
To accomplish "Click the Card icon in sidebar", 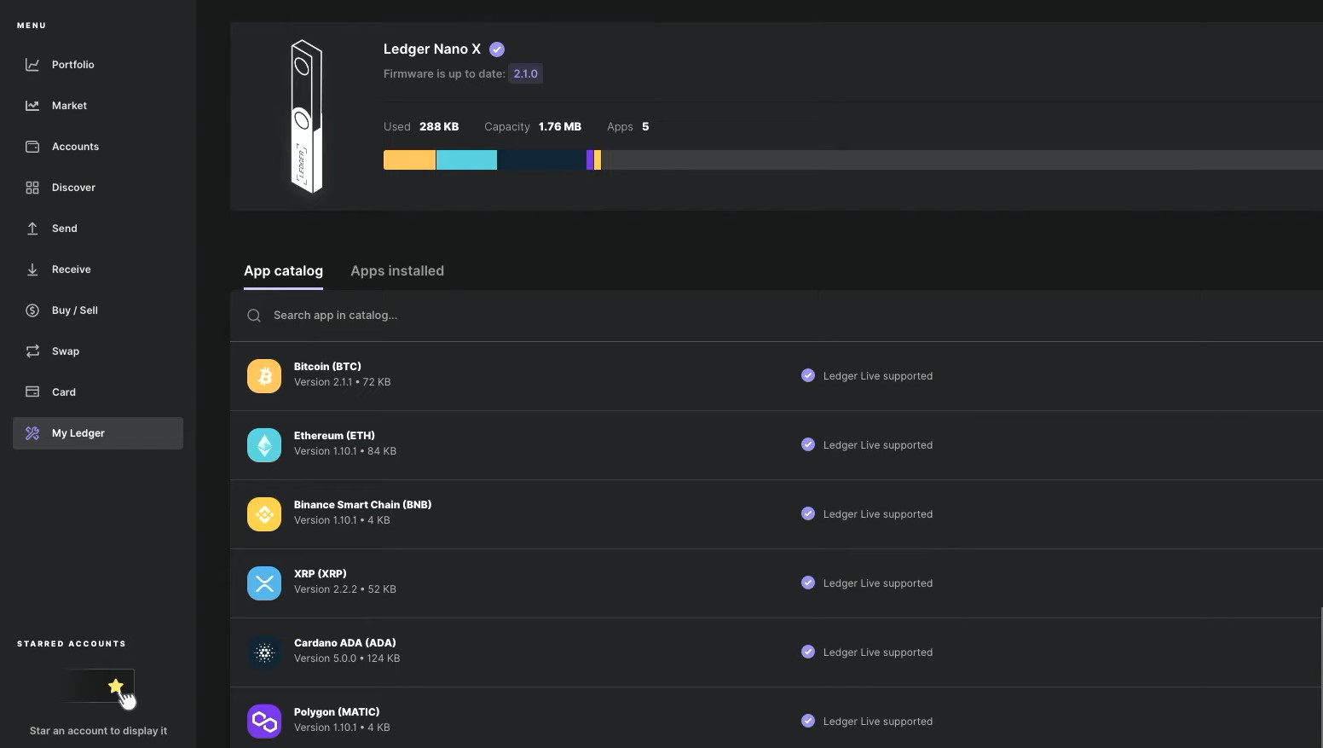I will click(x=32, y=392).
